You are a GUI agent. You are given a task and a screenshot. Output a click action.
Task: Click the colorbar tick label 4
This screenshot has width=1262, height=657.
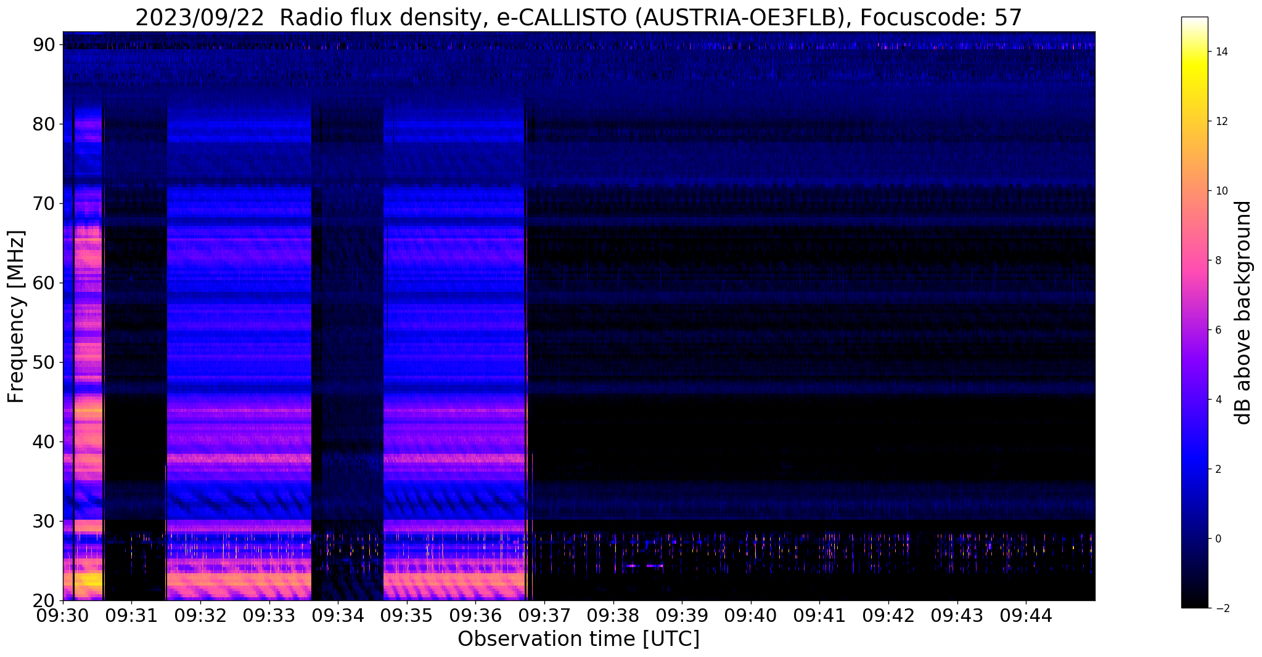[1218, 400]
